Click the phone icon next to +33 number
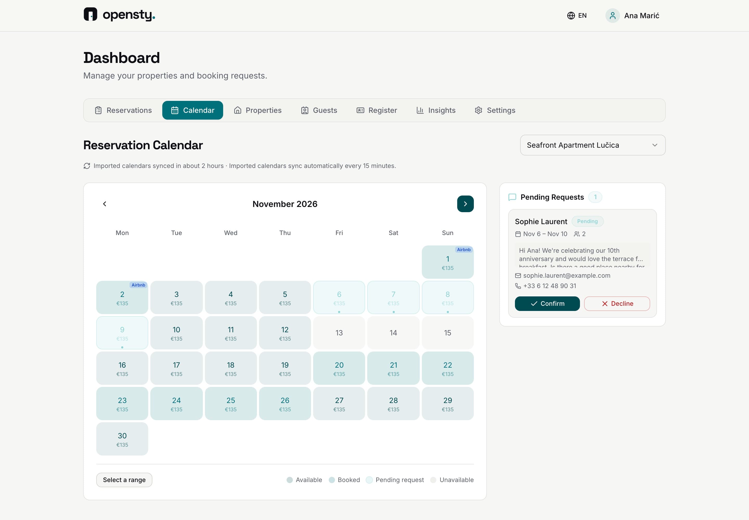 click(x=518, y=286)
